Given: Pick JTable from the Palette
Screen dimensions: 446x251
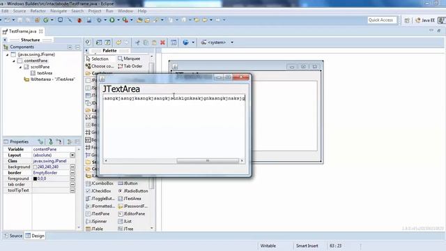Looking at the screenshot, I should pos(95,229).
